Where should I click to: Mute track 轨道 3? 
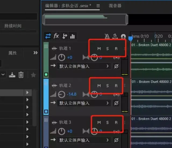coord(99,122)
